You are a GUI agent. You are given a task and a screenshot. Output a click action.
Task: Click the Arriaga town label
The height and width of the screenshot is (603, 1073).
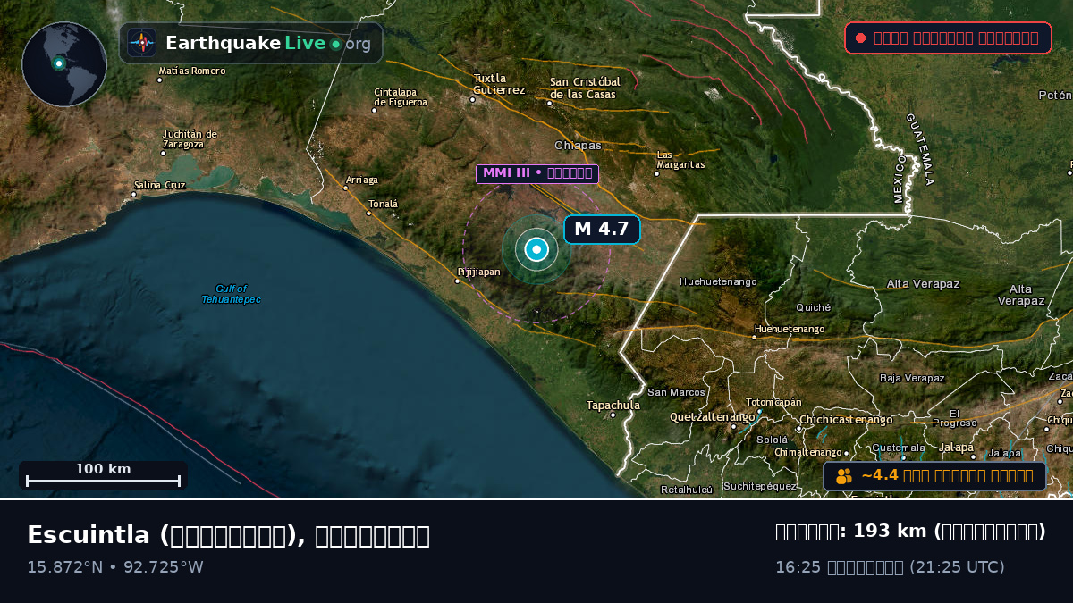pyautogui.click(x=362, y=180)
